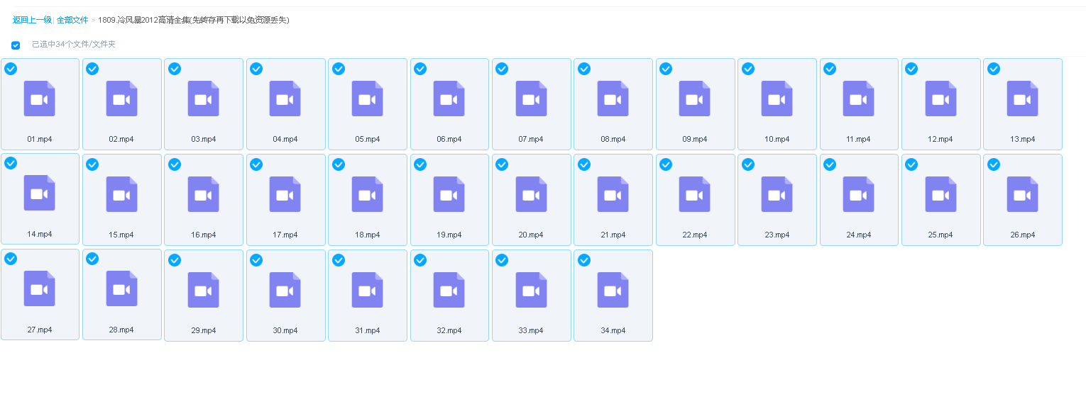Select the 13.mp4 video file icon

click(x=1022, y=99)
